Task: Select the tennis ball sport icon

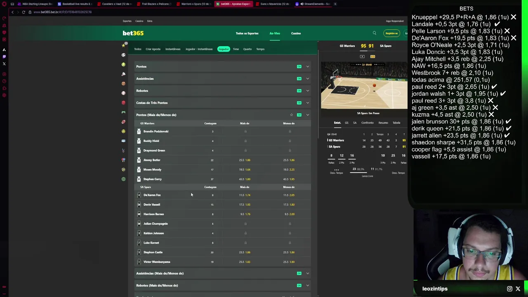Action: (x=123, y=64)
